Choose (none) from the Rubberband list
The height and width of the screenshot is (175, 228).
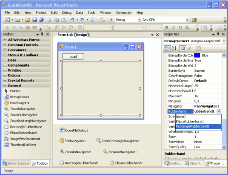(x=198, y=117)
